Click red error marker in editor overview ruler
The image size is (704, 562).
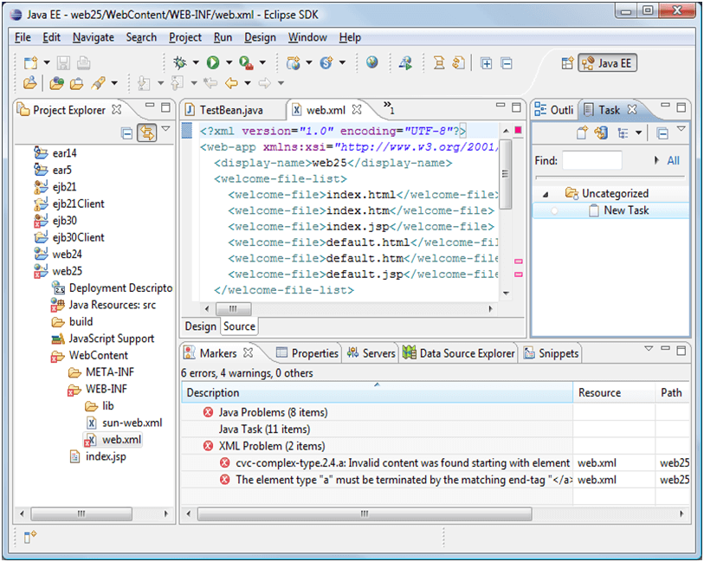point(518,130)
